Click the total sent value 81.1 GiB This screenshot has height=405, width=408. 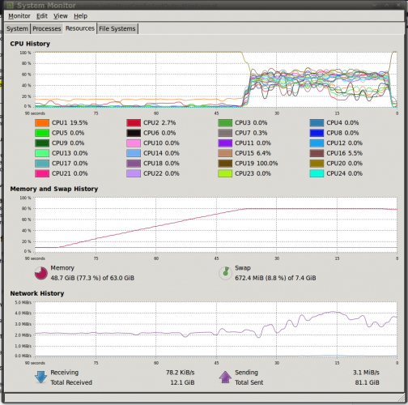[x=367, y=382]
